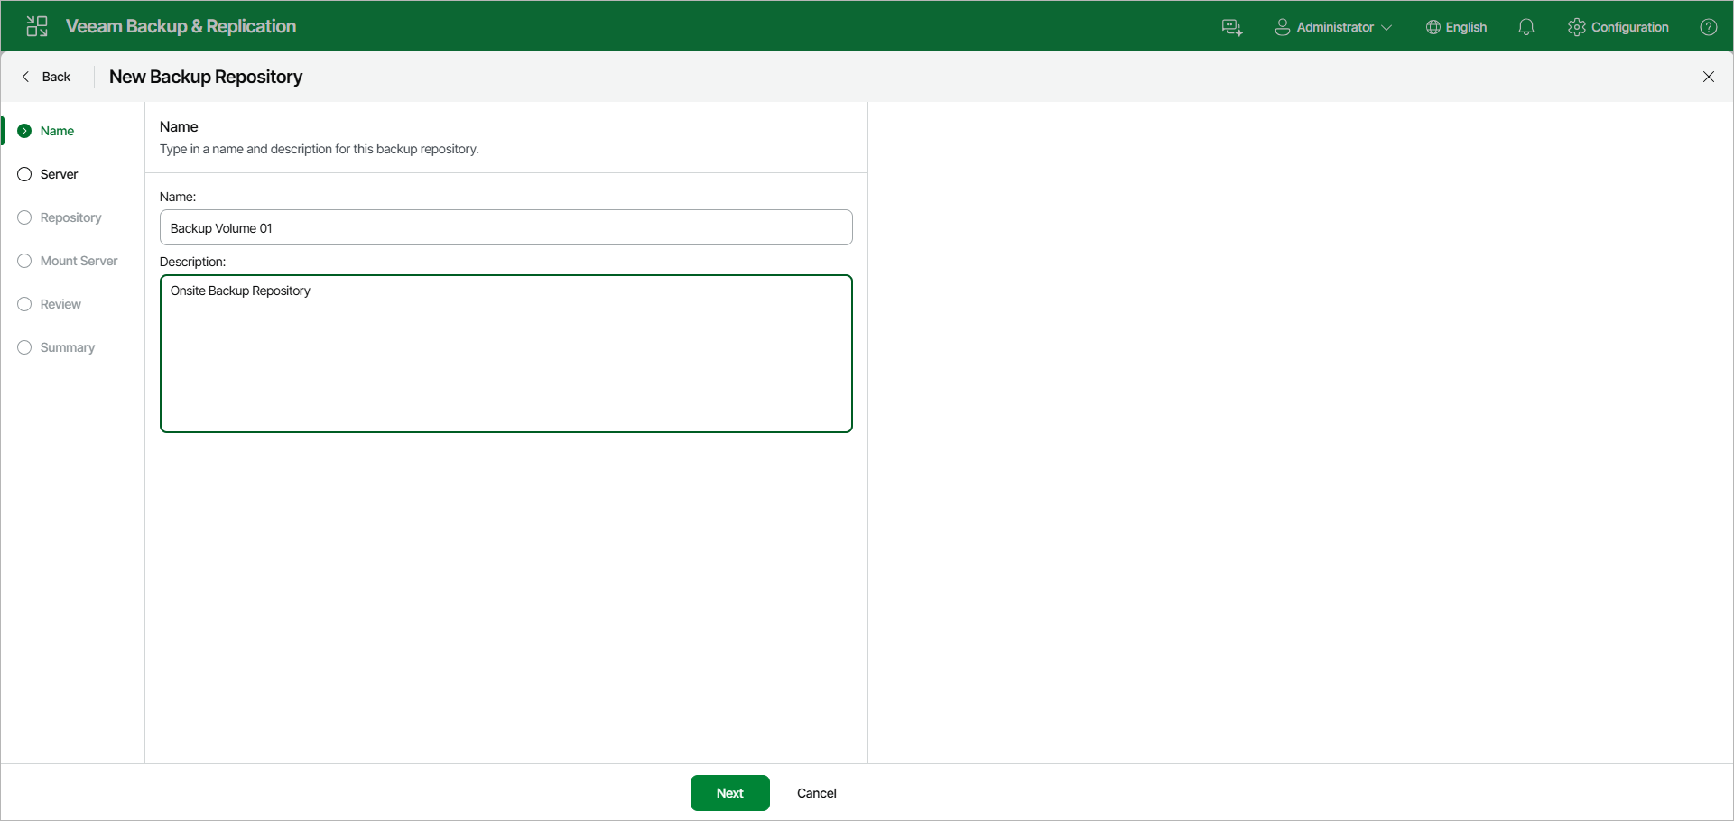The height and width of the screenshot is (821, 1734).
Task: Go to the Review wizard step
Action: coord(60,304)
